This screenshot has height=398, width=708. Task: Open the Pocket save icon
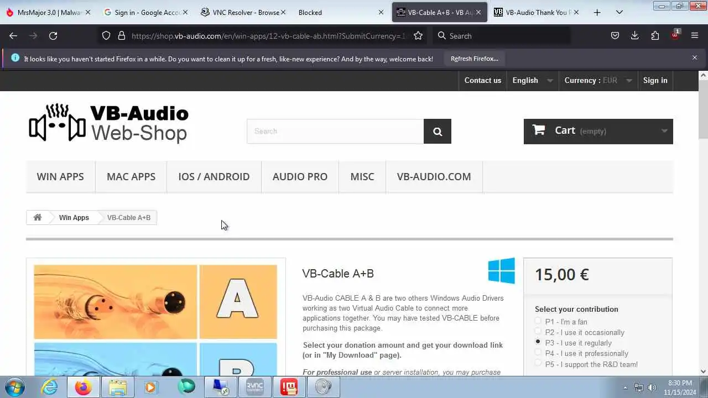pos(615,36)
